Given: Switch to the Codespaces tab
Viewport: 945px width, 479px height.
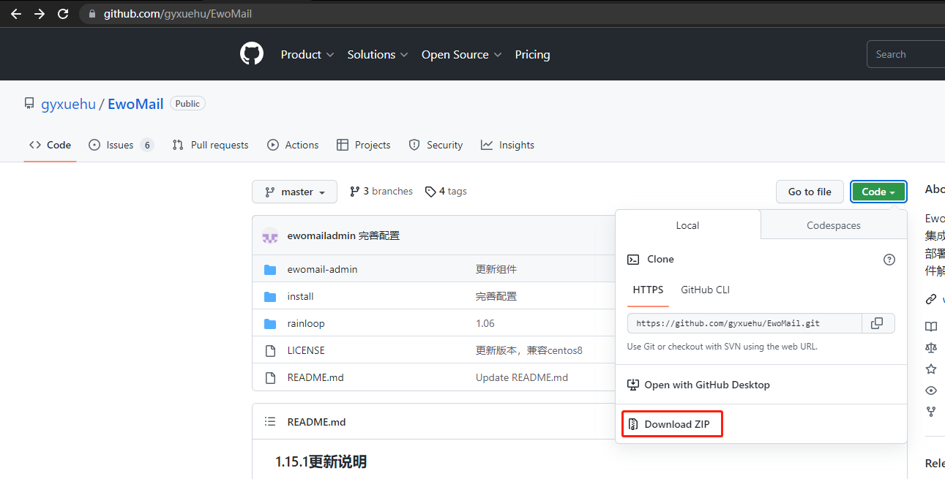Looking at the screenshot, I should coord(834,225).
